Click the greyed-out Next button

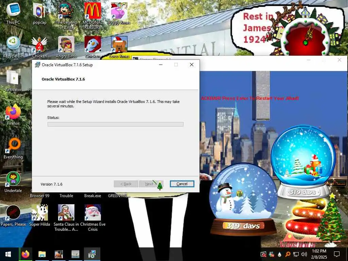point(151,184)
